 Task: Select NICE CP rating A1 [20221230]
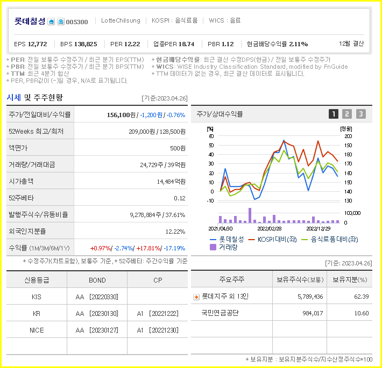[x=158, y=330]
